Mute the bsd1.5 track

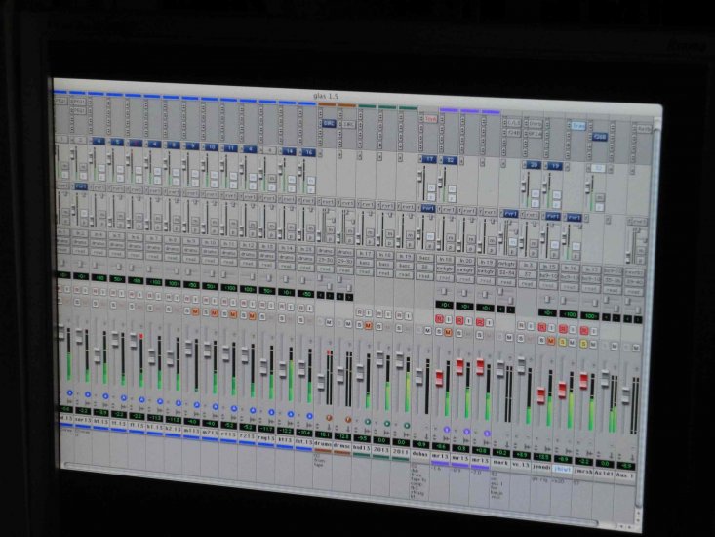(368, 326)
